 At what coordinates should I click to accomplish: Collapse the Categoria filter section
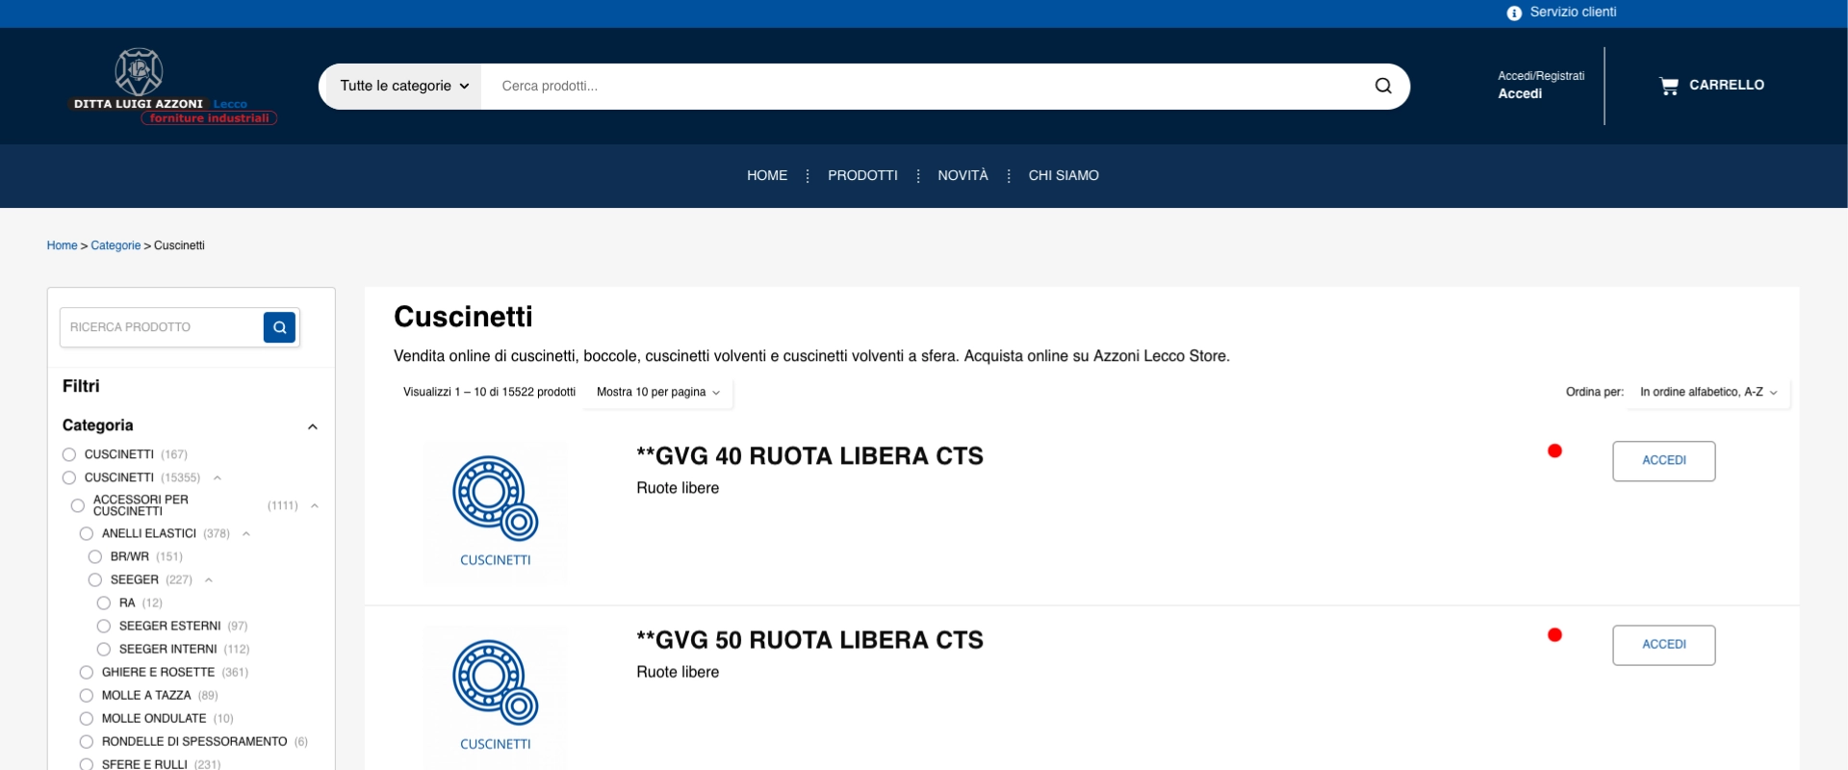[313, 426]
